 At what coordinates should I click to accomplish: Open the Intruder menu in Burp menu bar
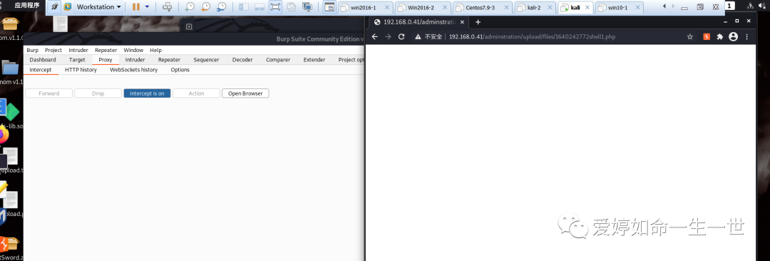(x=78, y=50)
